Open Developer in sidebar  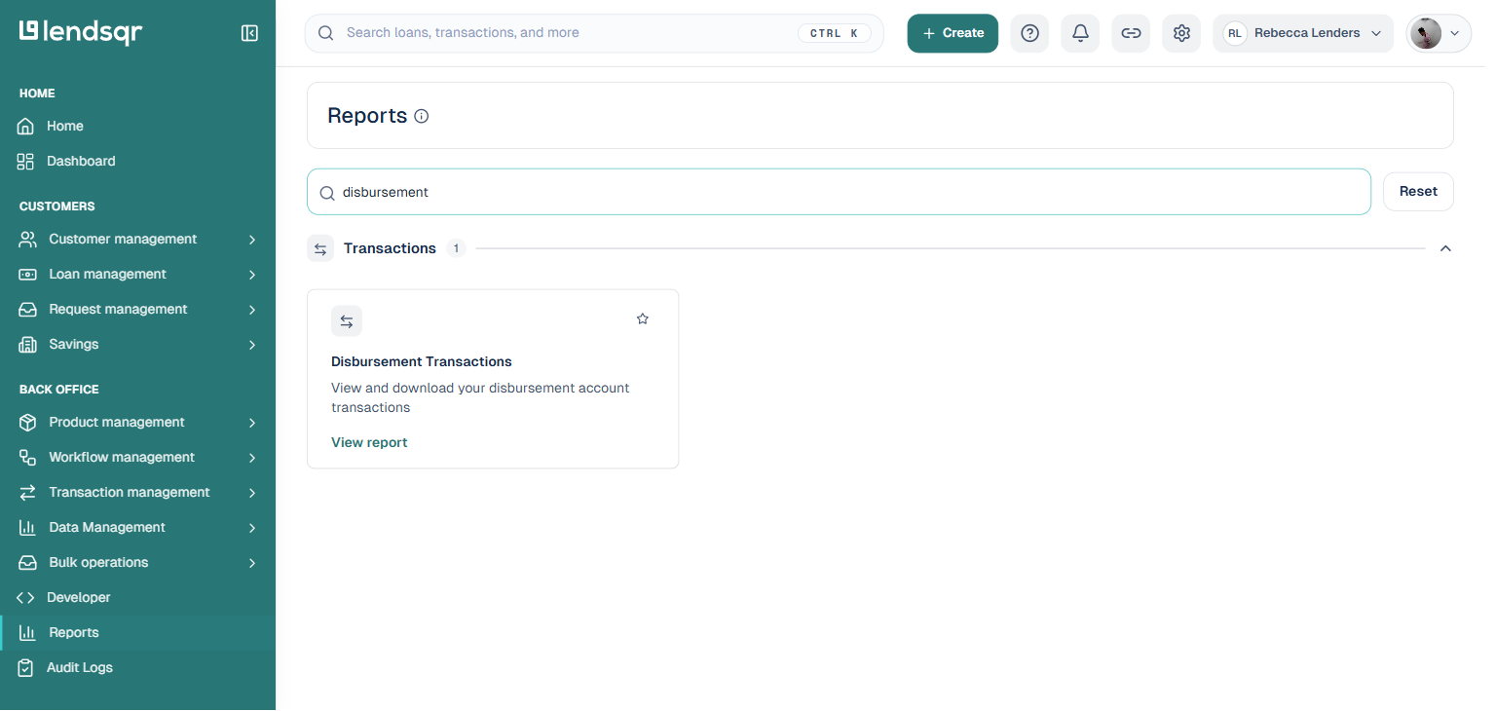pos(137,598)
